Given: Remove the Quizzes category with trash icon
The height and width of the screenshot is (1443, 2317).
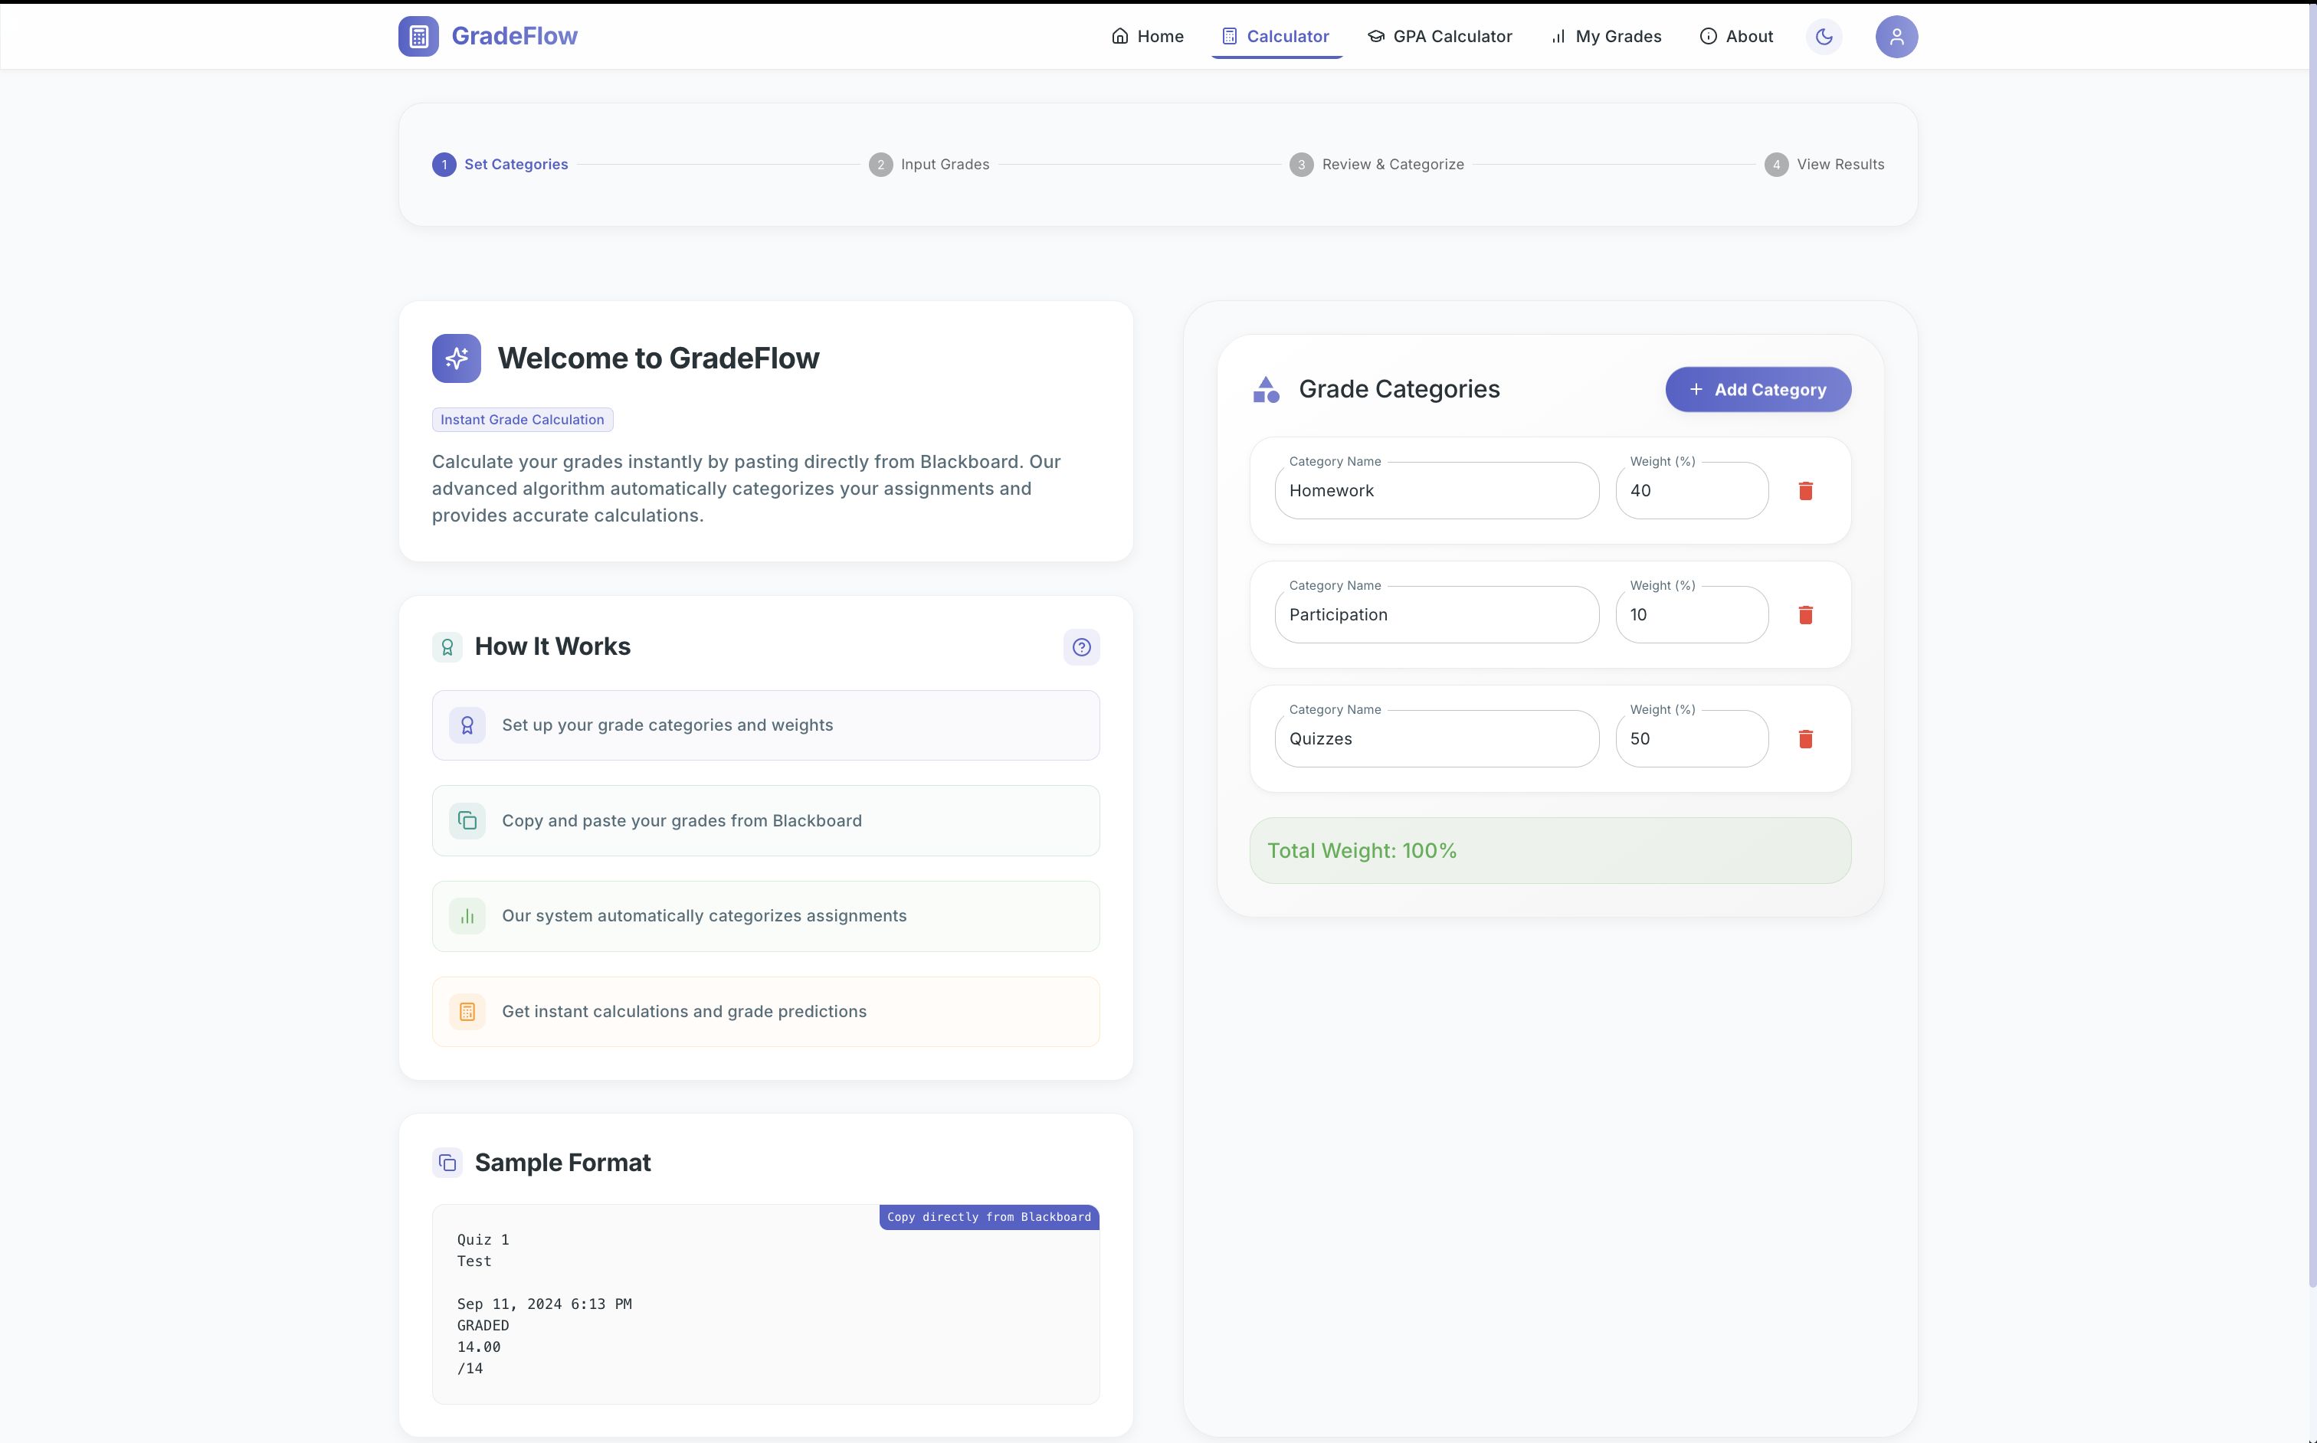Looking at the screenshot, I should pyautogui.click(x=1805, y=738).
